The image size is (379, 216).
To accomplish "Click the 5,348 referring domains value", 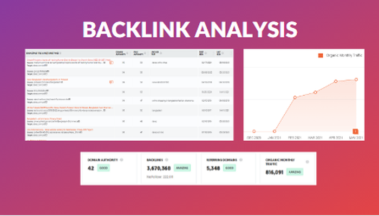I will click(213, 168).
